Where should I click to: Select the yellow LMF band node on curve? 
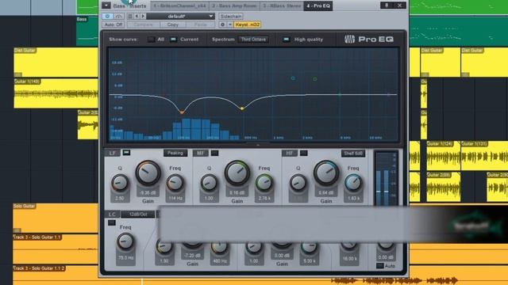[241, 108]
